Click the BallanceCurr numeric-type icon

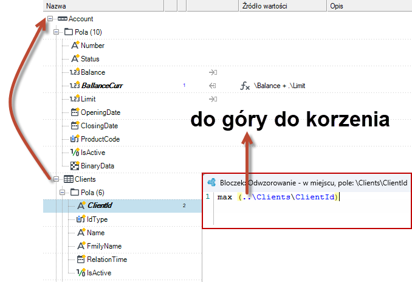pos(75,86)
